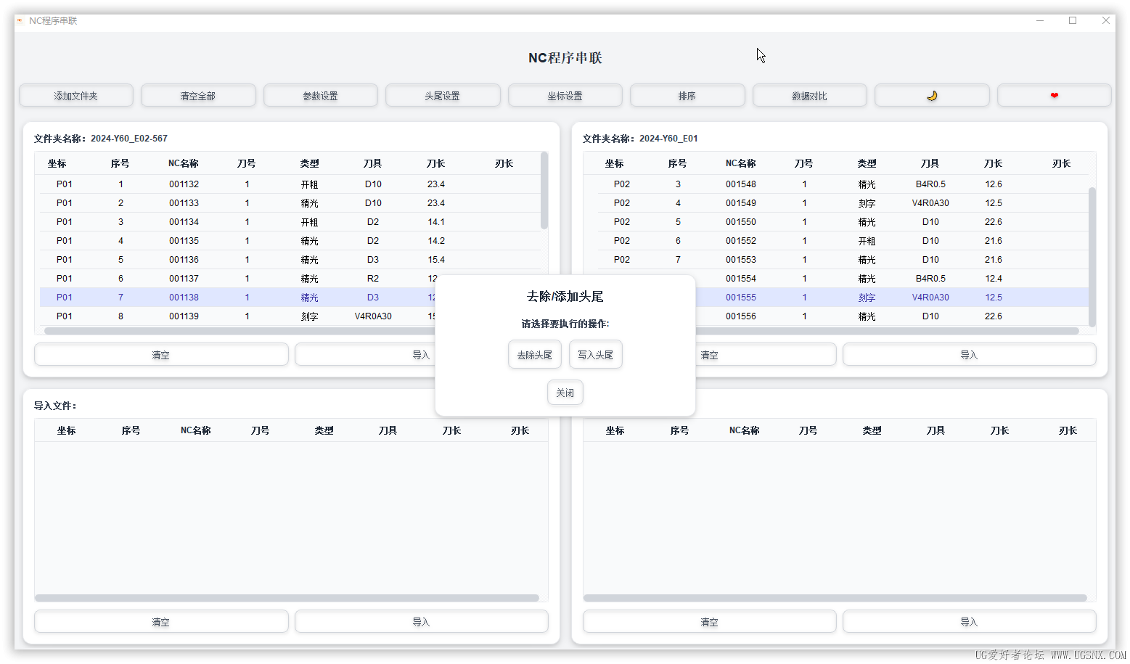Click 类型 header in the 2024-Y60_E01 table

867,163
